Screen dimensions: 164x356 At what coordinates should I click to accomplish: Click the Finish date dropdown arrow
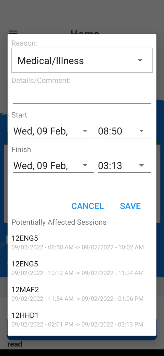(x=85, y=166)
